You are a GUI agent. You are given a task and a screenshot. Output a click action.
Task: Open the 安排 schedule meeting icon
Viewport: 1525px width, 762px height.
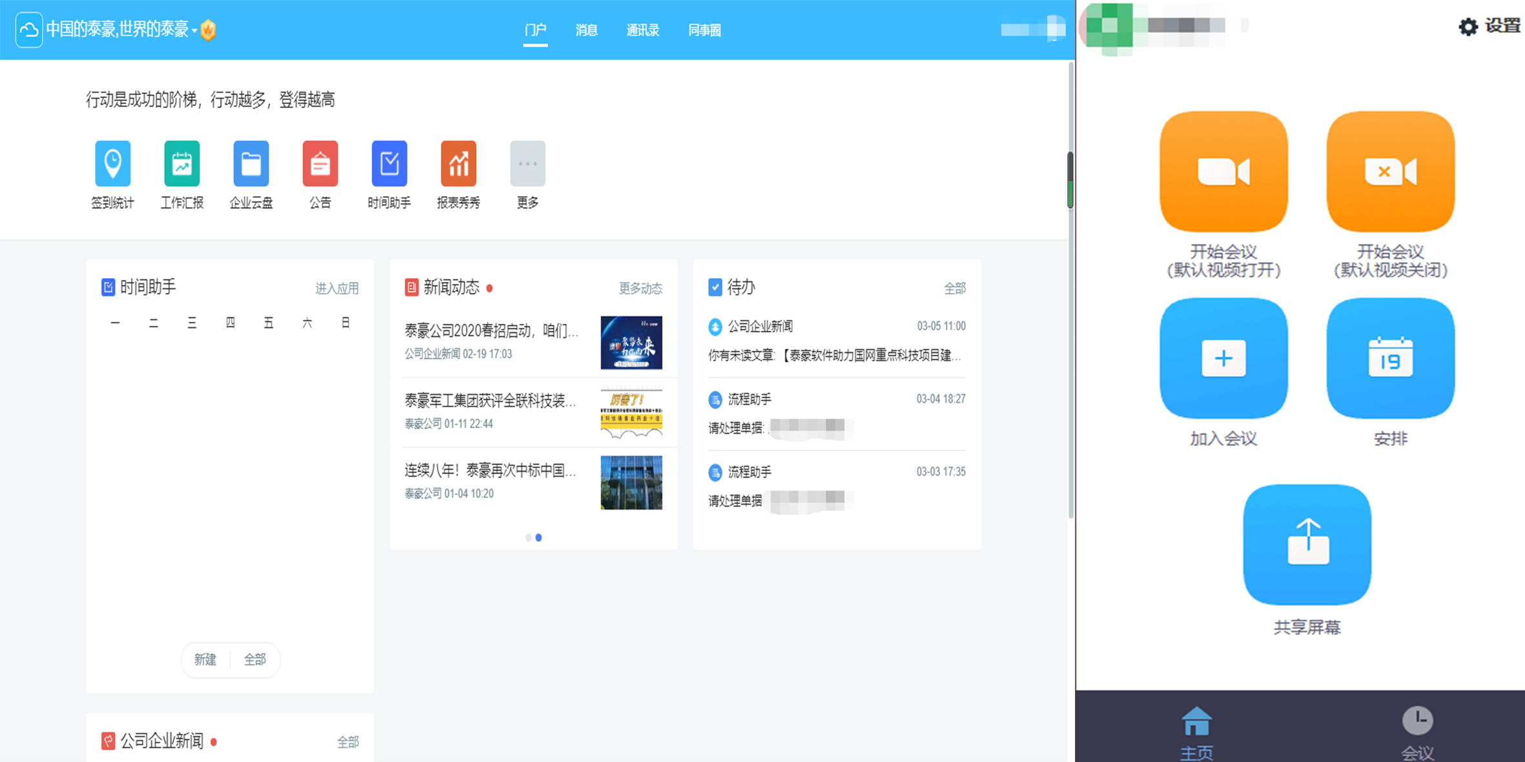point(1389,359)
